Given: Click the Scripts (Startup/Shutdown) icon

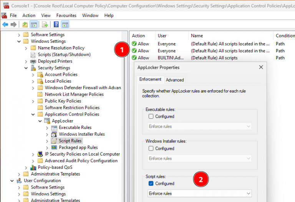Looking at the screenshot, I should [x=33, y=55].
